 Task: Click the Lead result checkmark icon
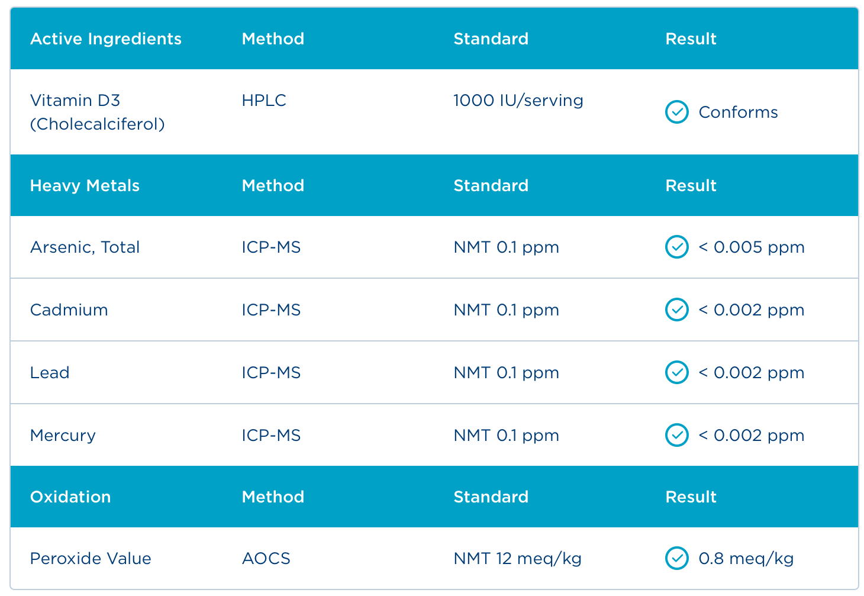click(x=676, y=372)
